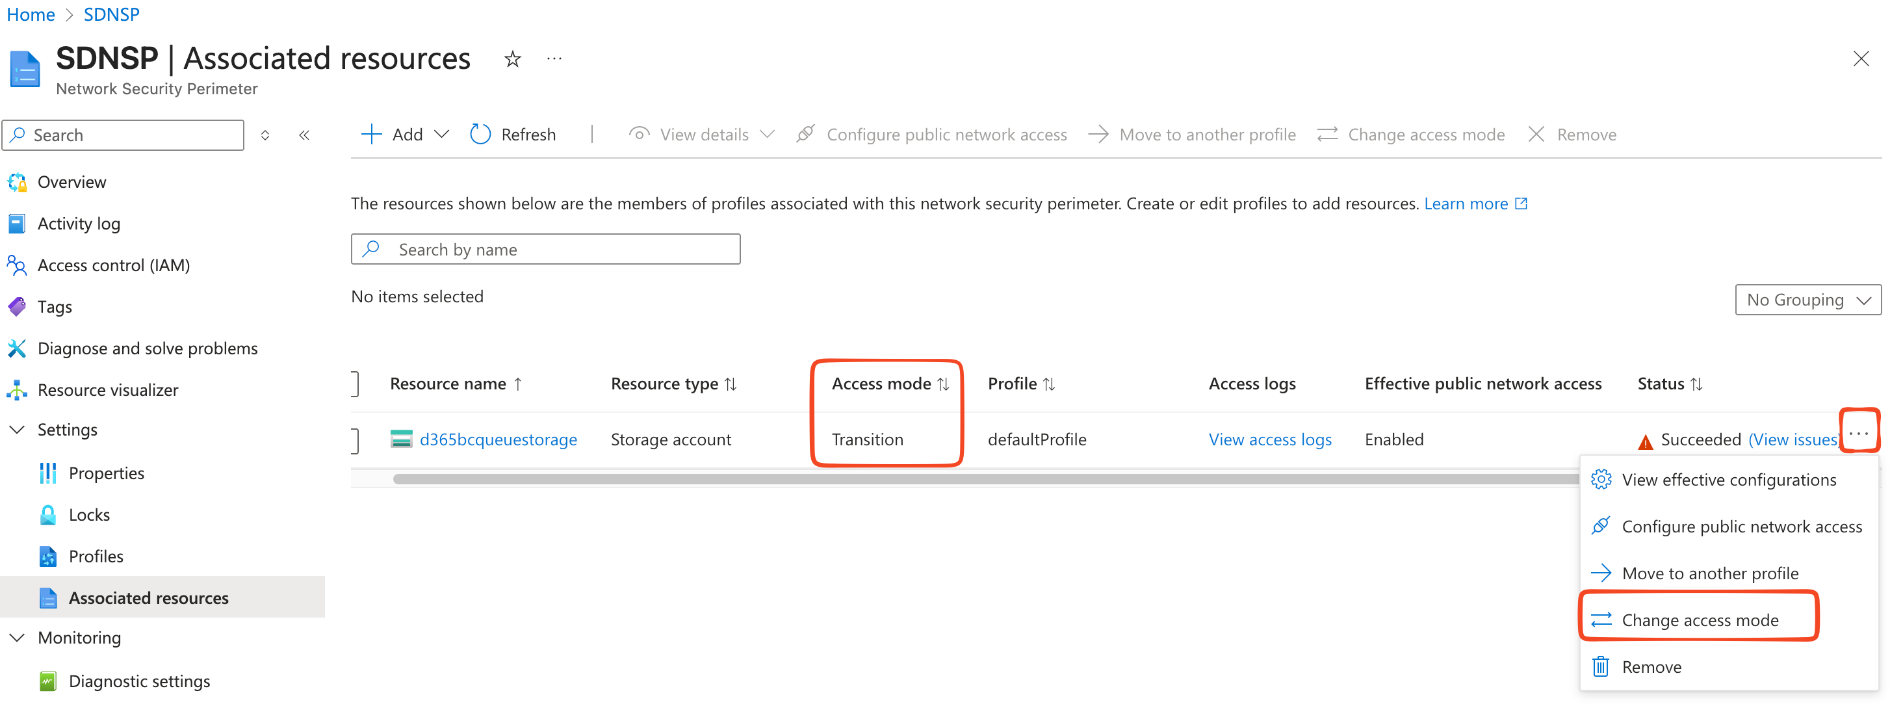Choose Change access mode from context menu
Viewport: 1903px width, 706px height.
(1699, 620)
